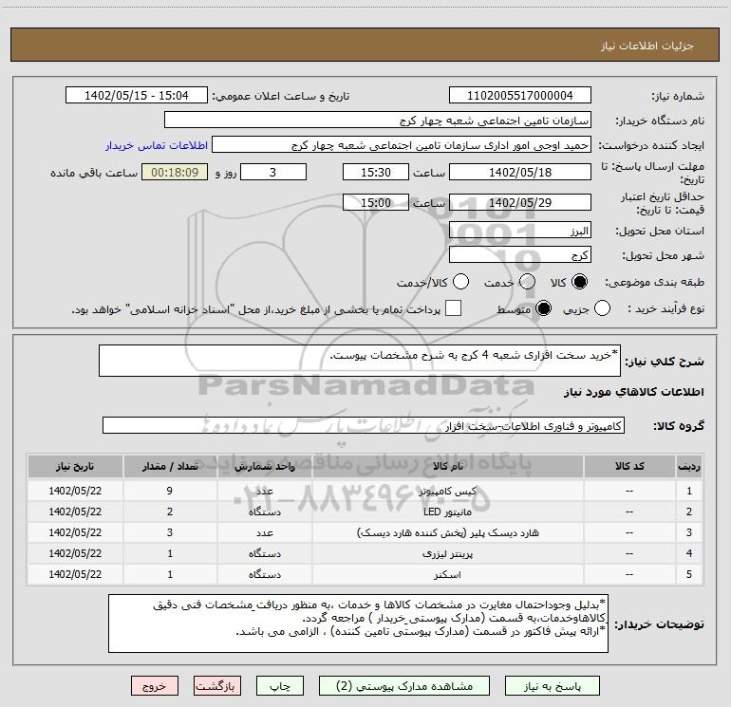Click quantity 3 in هارد دیسک پلیر row
Image resolution: width=731 pixels, height=707 pixels.
(170, 532)
